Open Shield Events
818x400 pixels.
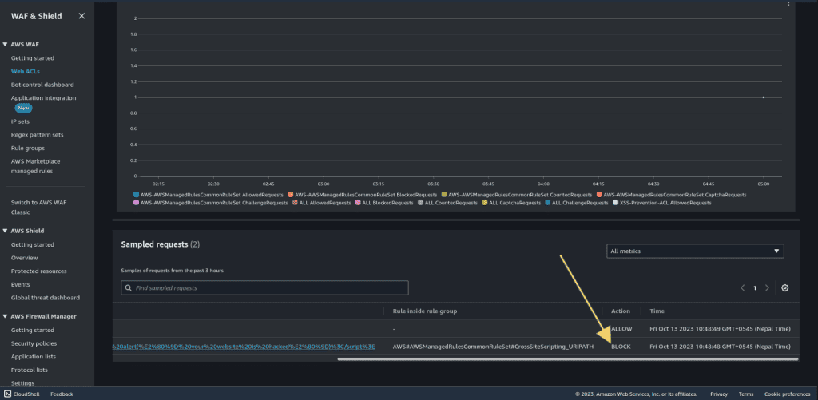tap(20, 285)
